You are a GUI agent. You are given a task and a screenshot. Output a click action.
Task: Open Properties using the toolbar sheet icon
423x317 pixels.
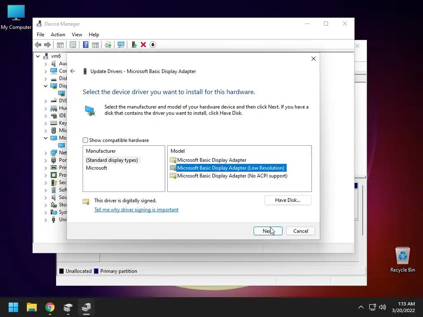[x=73, y=45]
